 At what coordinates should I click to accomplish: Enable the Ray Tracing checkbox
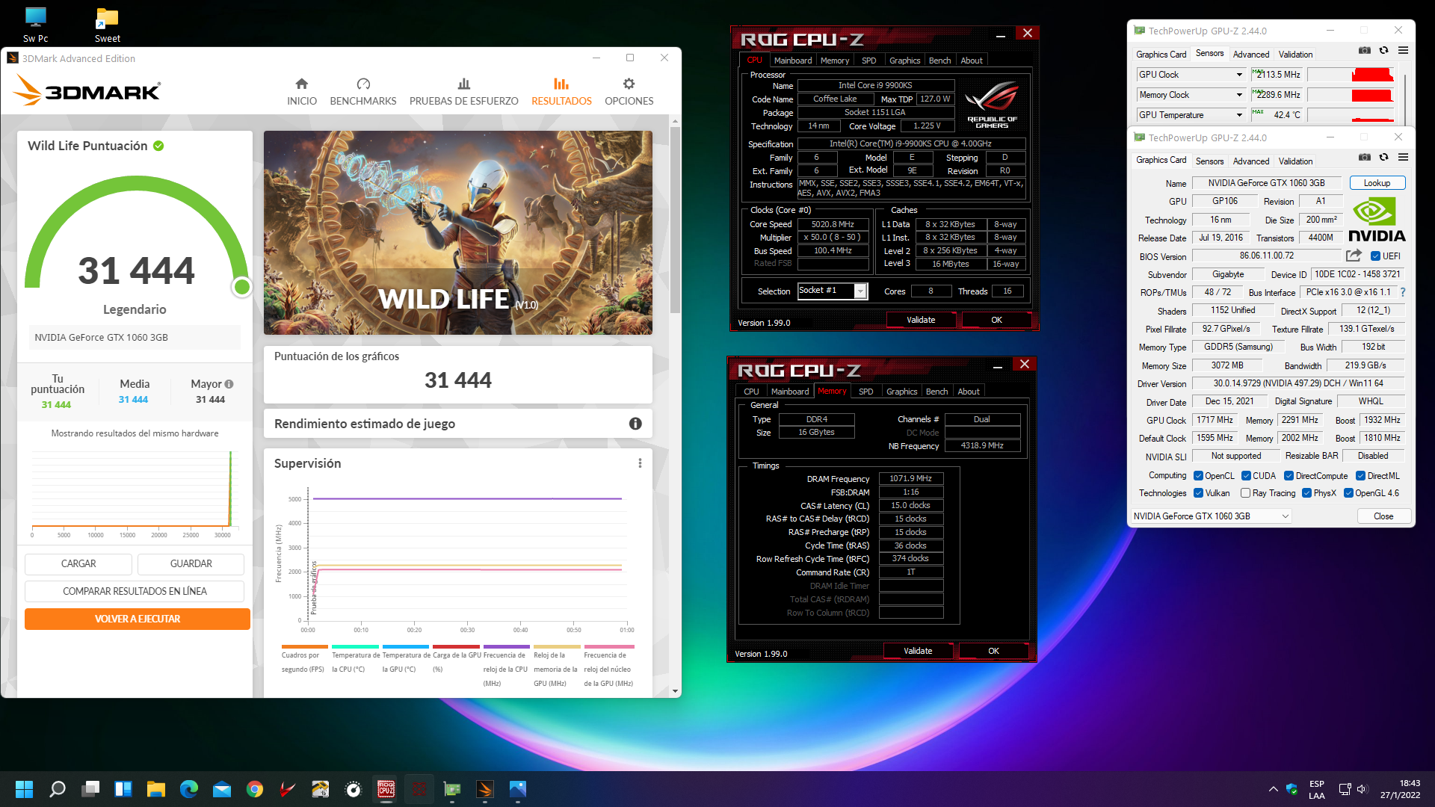(x=1245, y=493)
